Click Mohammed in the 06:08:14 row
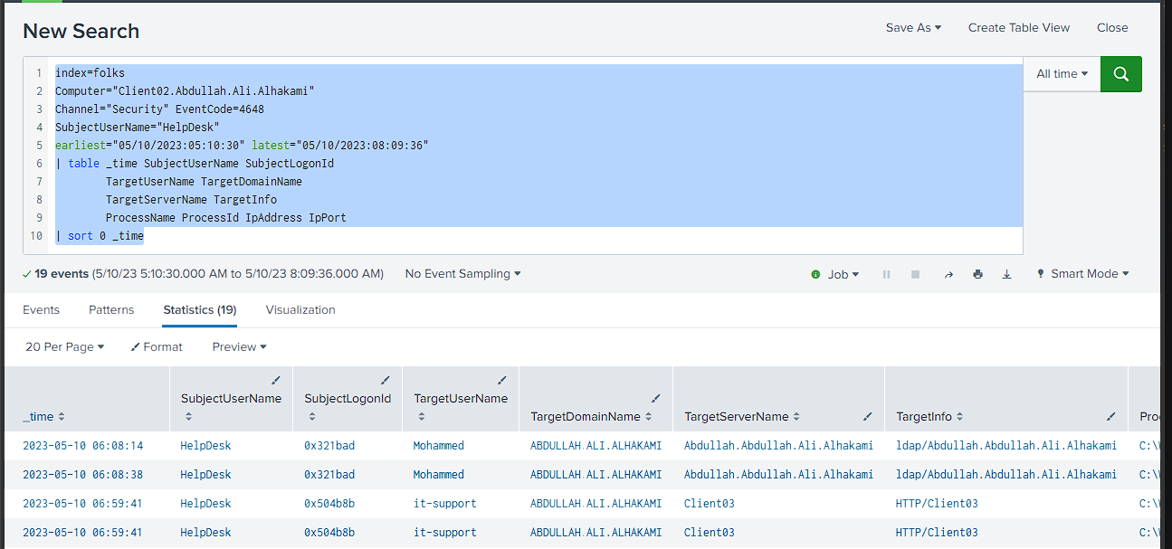The width and height of the screenshot is (1172, 549). click(439, 446)
